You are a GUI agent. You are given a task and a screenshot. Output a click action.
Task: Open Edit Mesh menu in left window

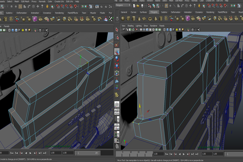click(25, 1)
